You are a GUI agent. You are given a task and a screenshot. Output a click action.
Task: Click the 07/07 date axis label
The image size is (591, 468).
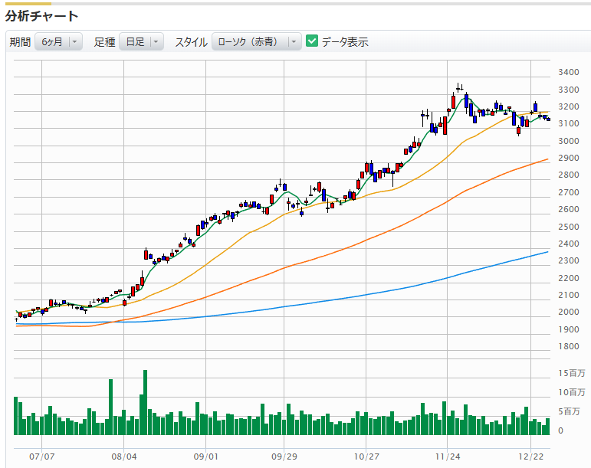[42, 456]
